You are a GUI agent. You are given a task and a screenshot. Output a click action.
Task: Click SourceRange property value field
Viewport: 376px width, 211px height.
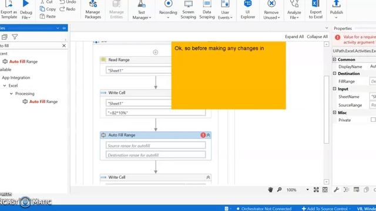372,105
